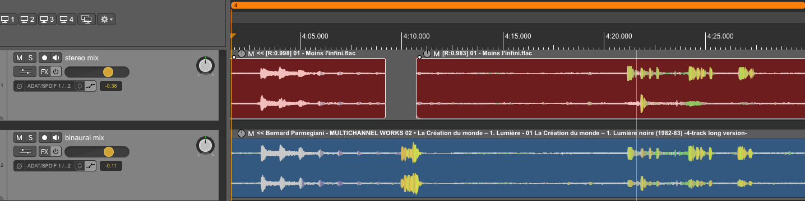Click volume knob of R:0.983 item
805x201 pixels.
pyautogui.click(x=427, y=54)
